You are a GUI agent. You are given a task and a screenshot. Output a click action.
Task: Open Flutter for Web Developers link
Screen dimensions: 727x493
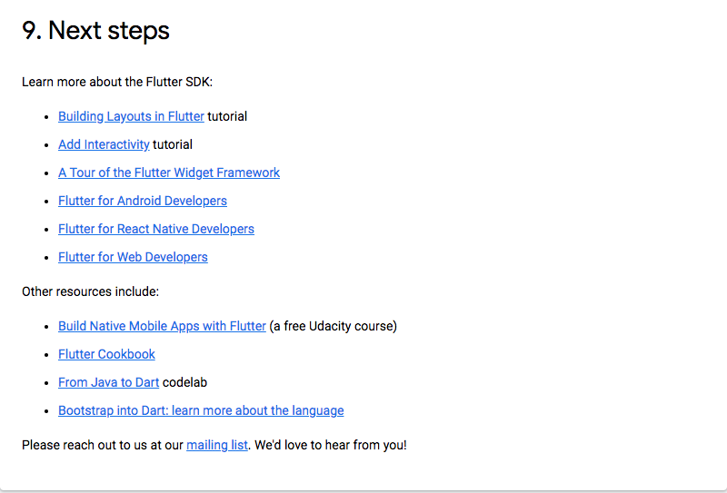(133, 257)
